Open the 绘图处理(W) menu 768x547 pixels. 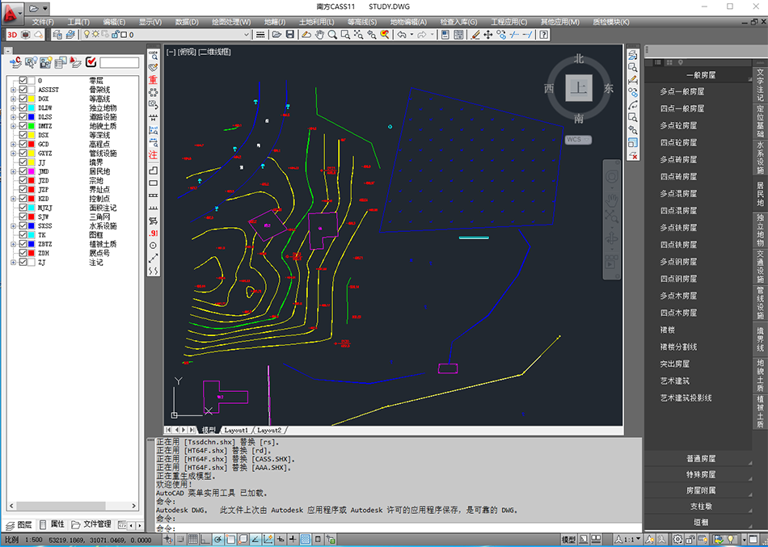pos(231,22)
